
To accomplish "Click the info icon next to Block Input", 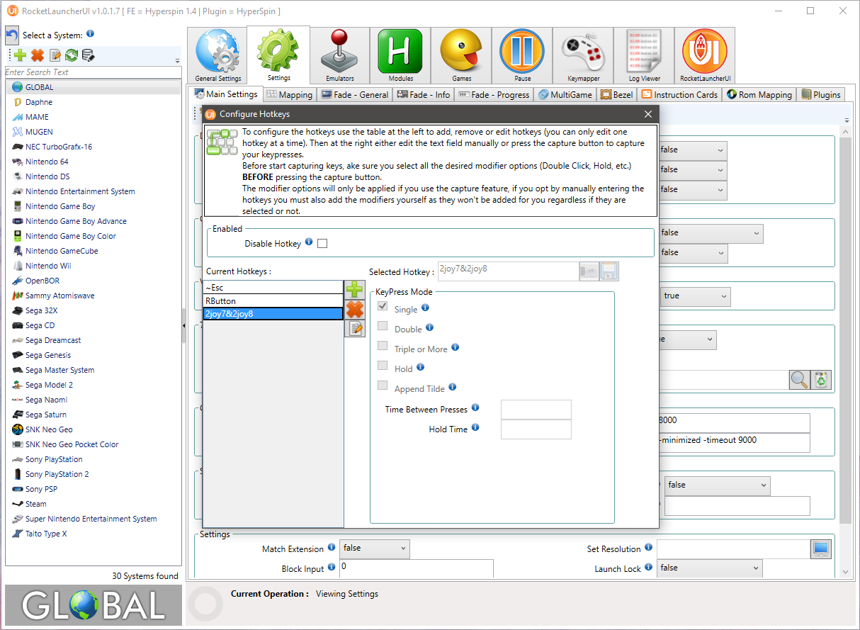I will click(x=331, y=568).
